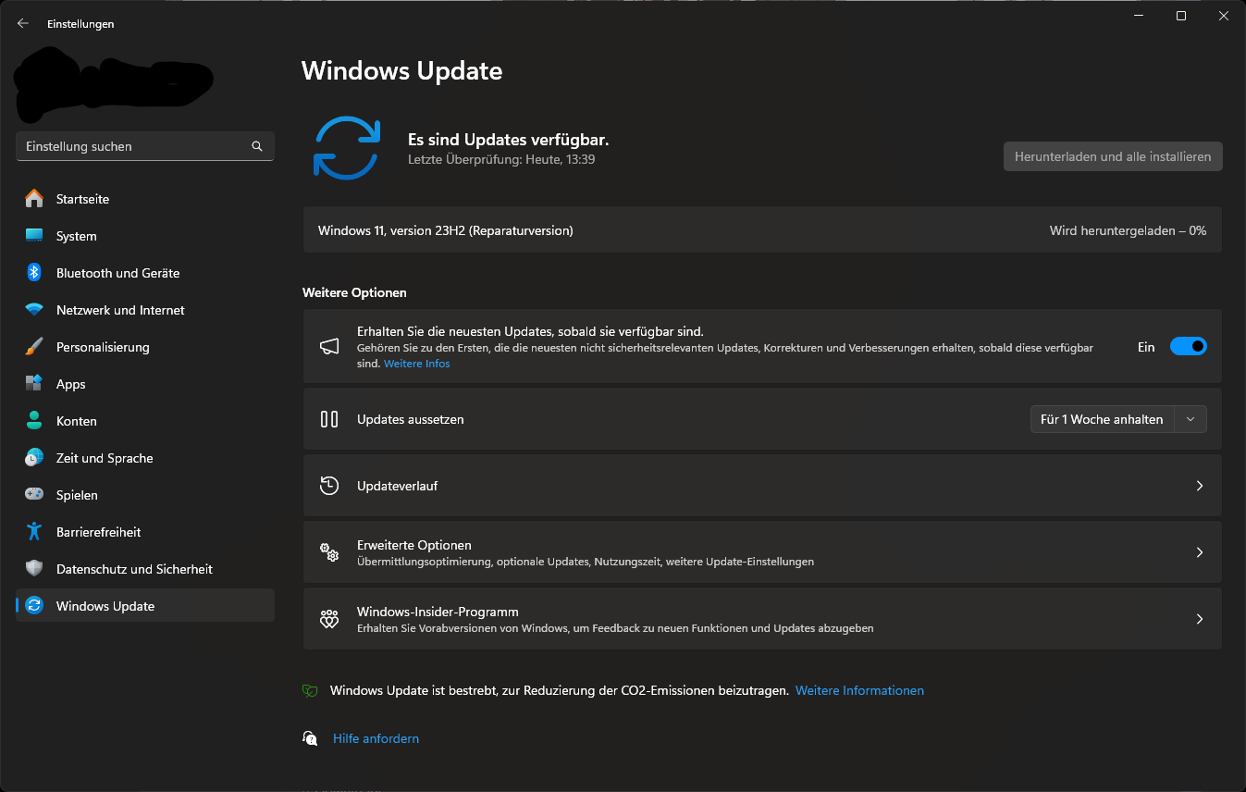Open the Personalisierung category
This screenshot has width=1246, height=792.
coord(145,347)
